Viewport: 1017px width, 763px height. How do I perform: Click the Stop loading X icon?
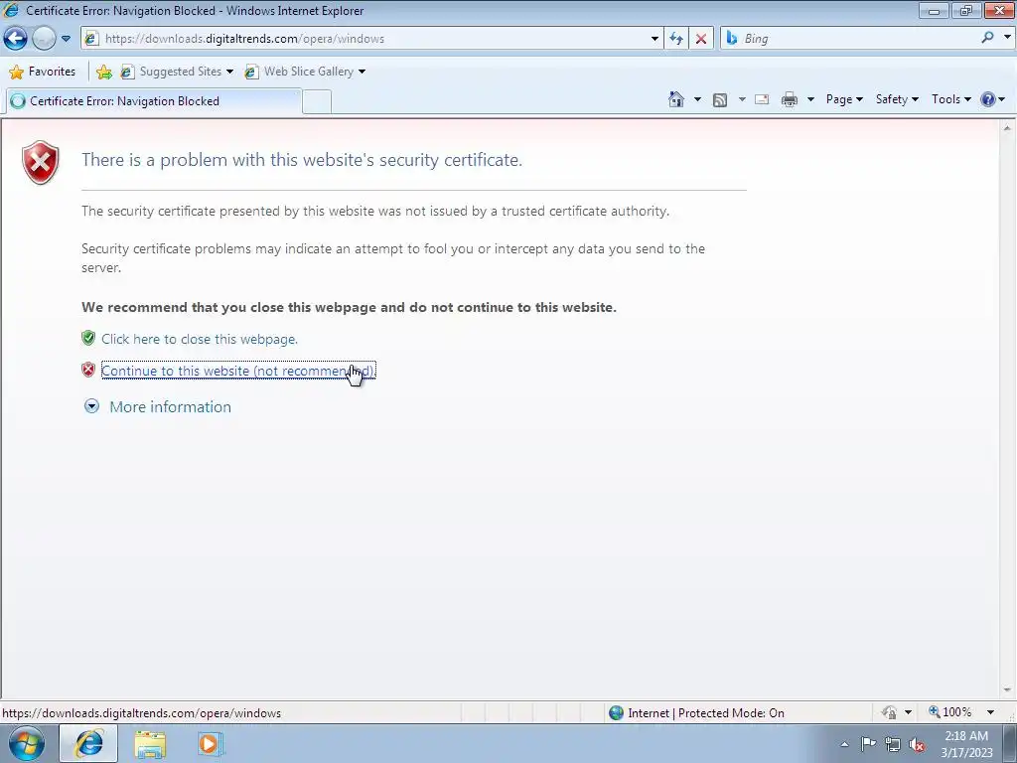[700, 39]
